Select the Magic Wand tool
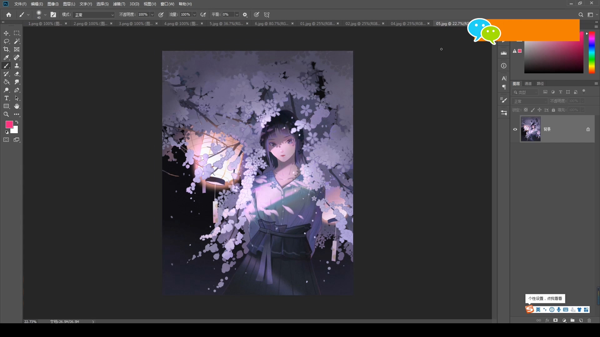The height and width of the screenshot is (337, 600). pyautogui.click(x=17, y=41)
